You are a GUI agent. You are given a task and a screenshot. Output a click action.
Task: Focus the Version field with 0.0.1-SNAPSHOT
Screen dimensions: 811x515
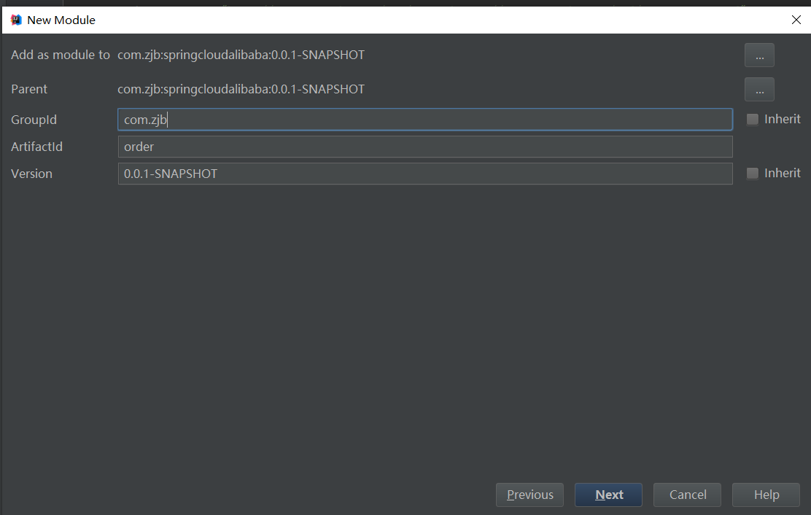point(425,173)
